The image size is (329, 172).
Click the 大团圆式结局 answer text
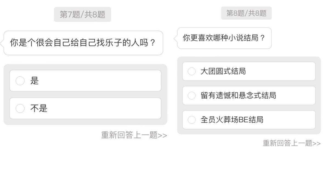click(x=223, y=71)
